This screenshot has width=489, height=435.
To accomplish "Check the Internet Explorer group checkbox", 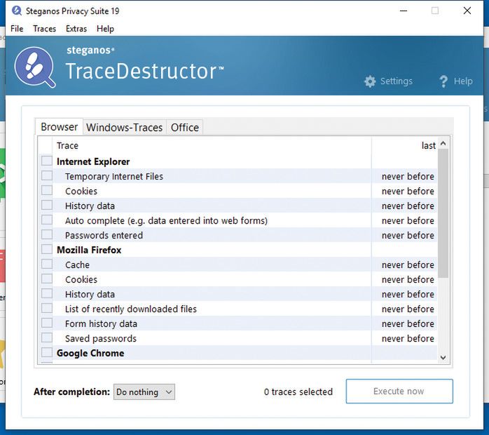I will tap(47, 161).
